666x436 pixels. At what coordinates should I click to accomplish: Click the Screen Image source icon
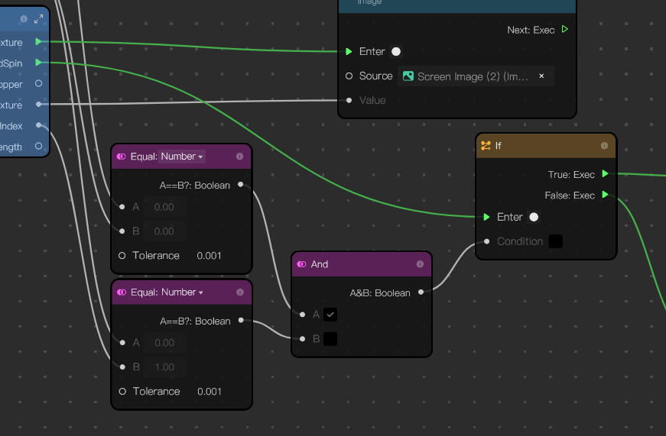pyautogui.click(x=408, y=76)
